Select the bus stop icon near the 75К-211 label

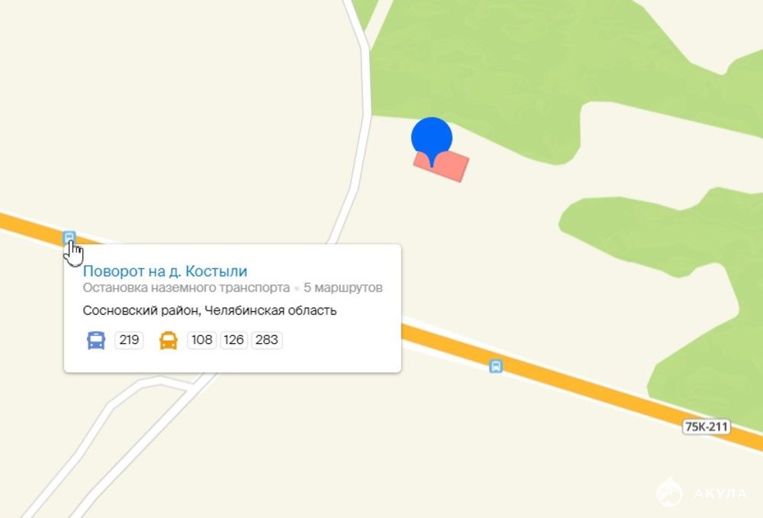point(495,365)
